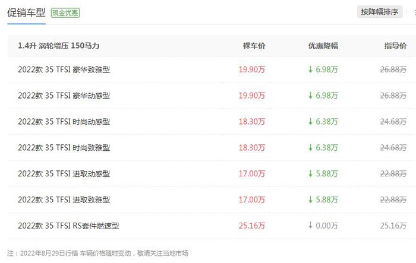Click struck-through 24.68万 of 时尚动感型
Viewport: 416px width, 263px height.
tap(393, 122)
